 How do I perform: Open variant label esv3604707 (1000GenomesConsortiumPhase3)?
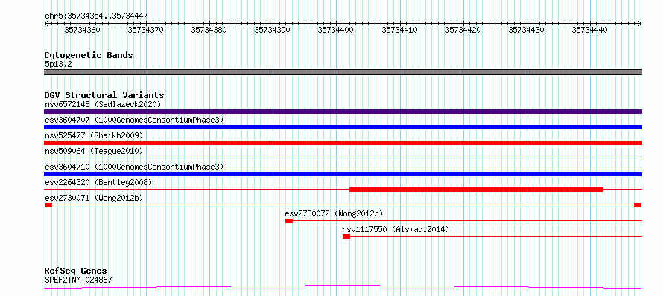134,120
